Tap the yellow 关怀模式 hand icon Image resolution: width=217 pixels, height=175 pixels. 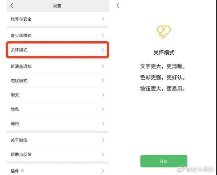[164, 32]
